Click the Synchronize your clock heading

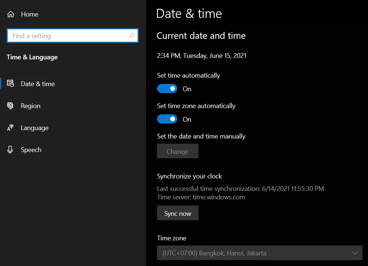click(x=189, y=176)
